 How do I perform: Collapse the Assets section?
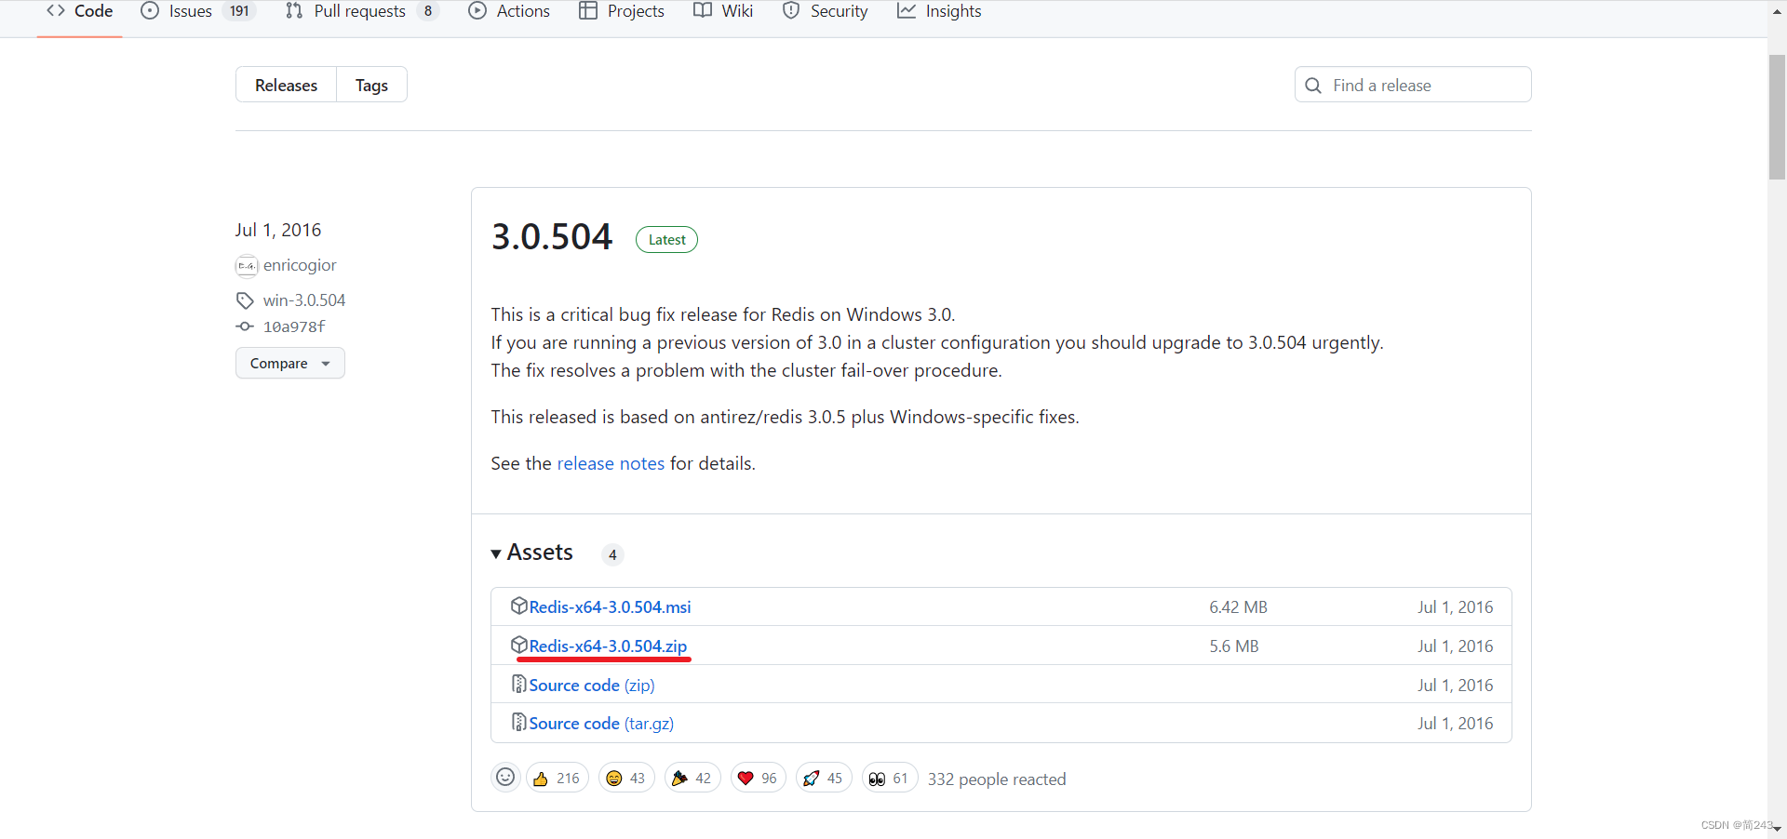pos(532,553)
